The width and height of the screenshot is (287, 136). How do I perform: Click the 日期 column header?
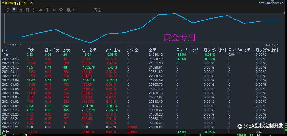6,50
